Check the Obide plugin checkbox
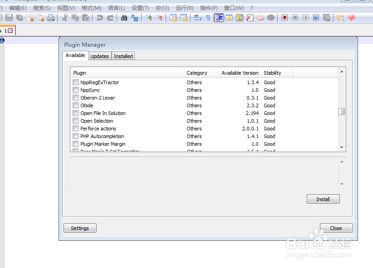 pyautogui.click(x=75, y=105)
